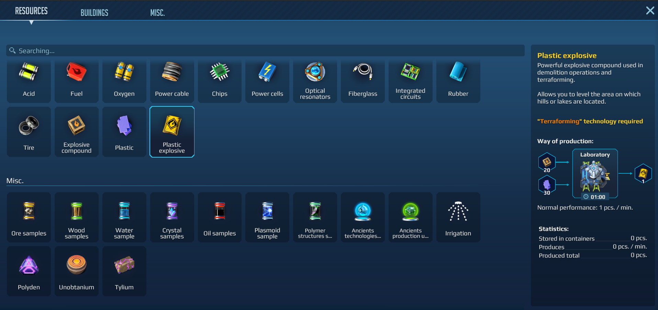
Task: Select Ancients production tile
Action: pos(411,217)
